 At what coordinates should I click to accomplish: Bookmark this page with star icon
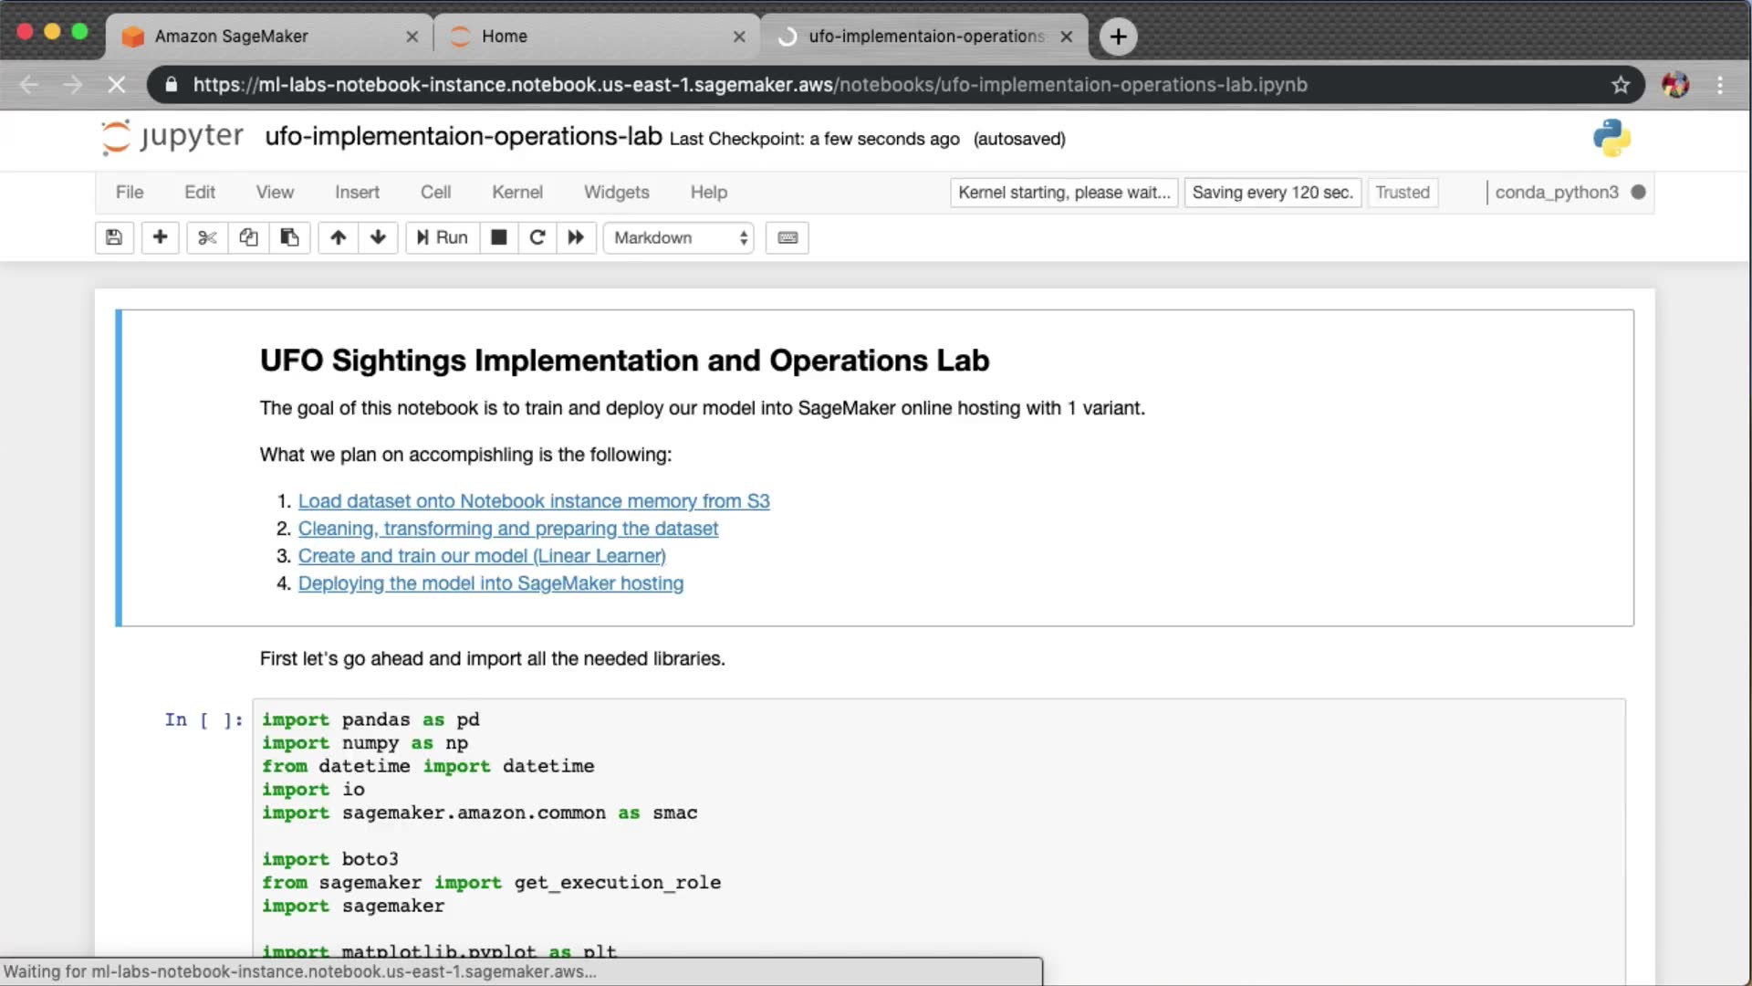pos(1620,85)
